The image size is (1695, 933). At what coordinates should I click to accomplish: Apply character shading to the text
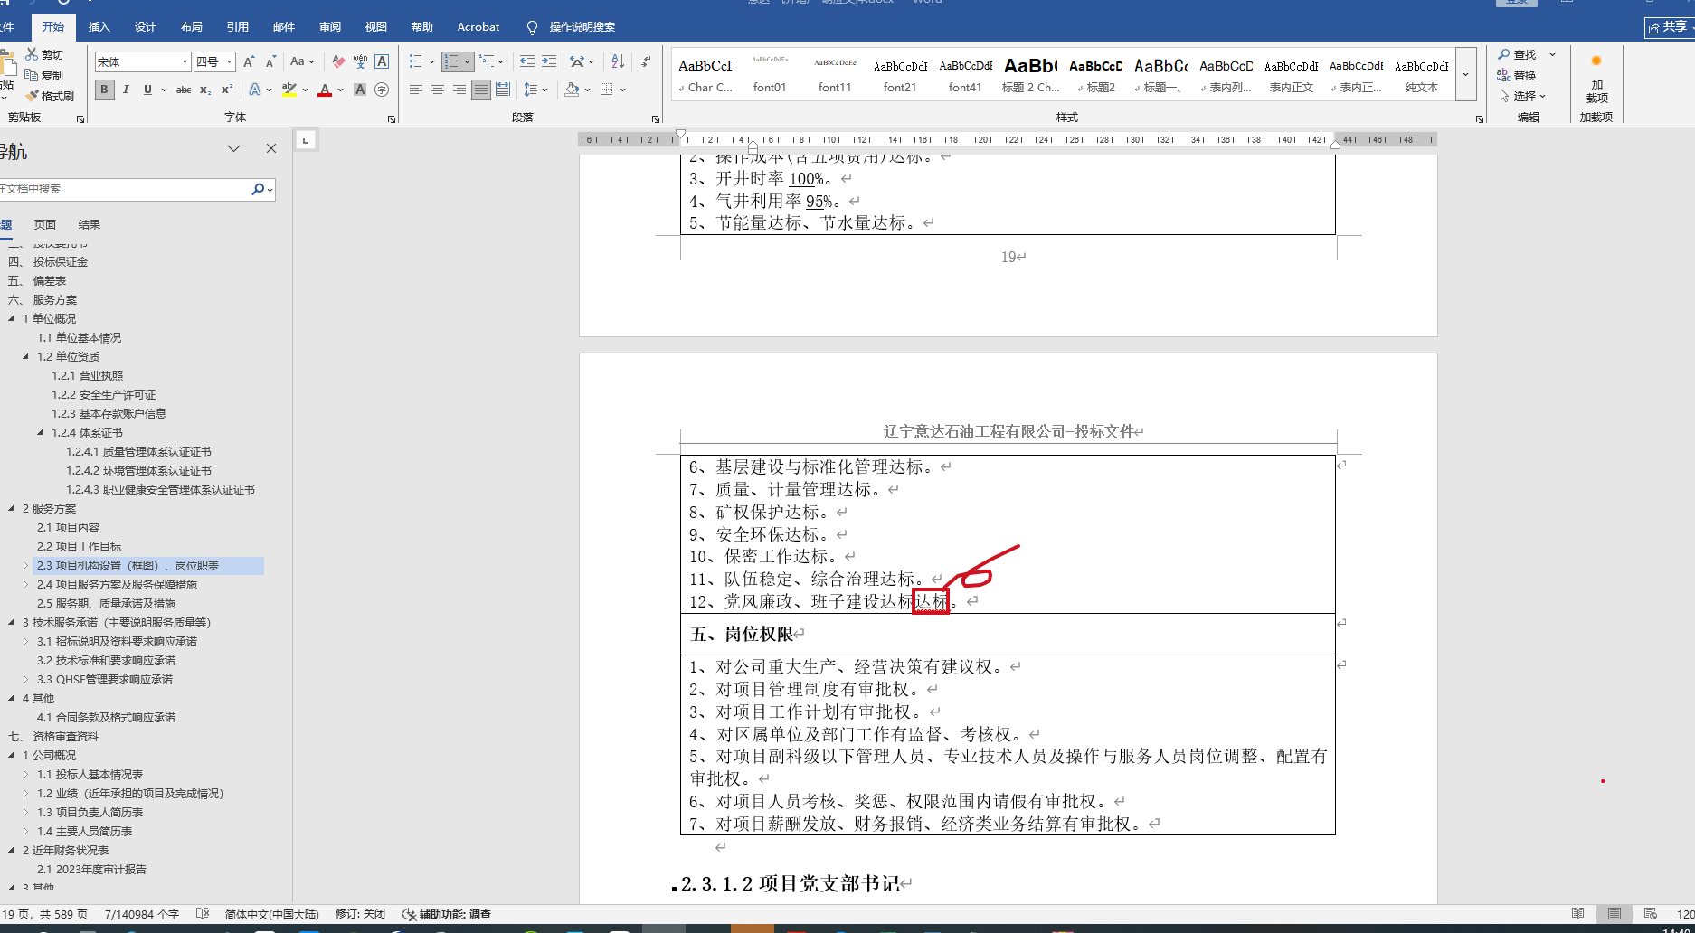tap(360, 90)
